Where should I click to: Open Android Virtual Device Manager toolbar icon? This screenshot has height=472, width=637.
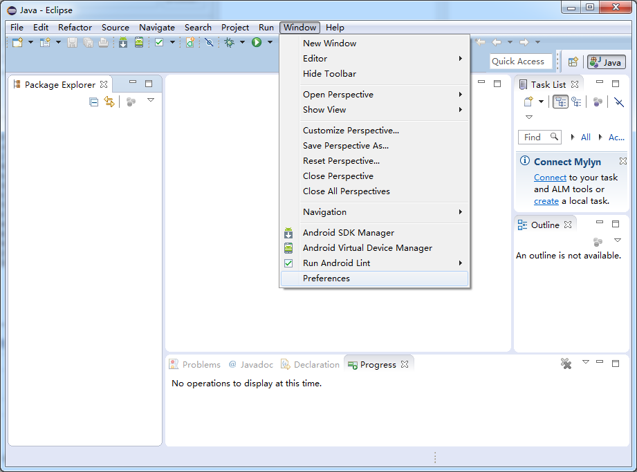pyautogui.click(x=139, y=42)
